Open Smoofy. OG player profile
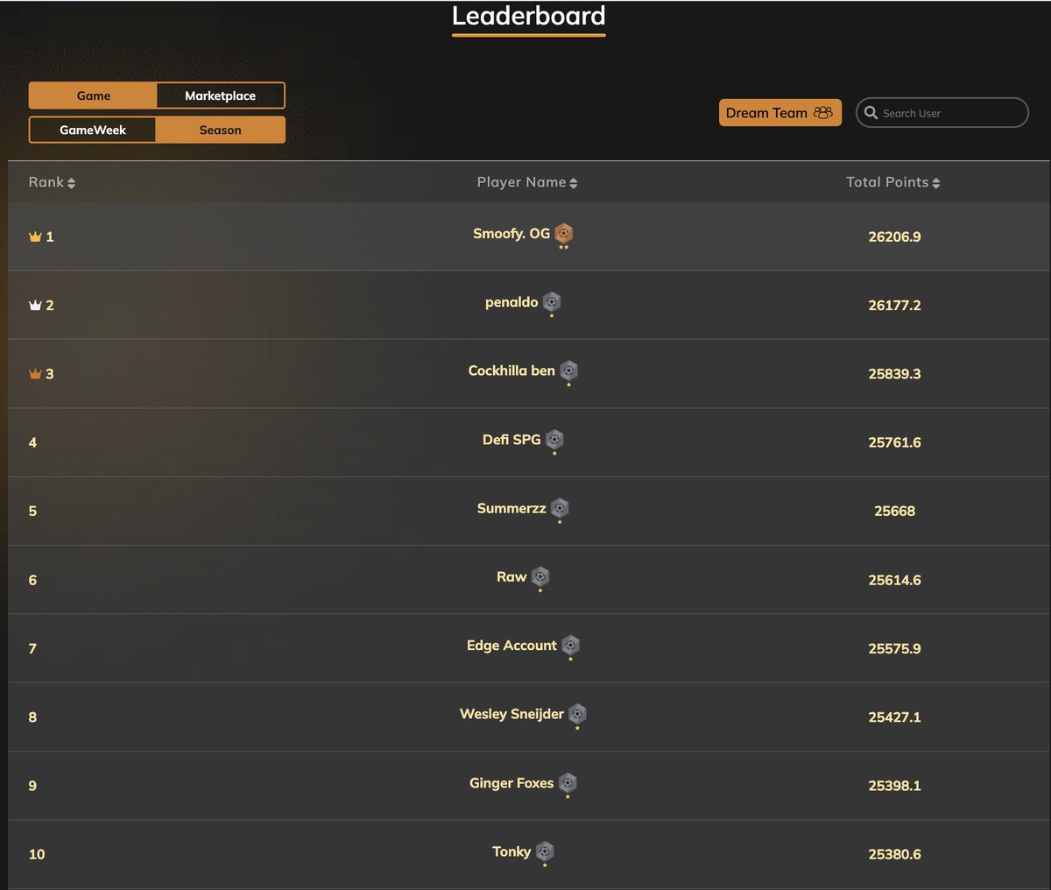This screenshot has height=890, width=1051. 511,234
